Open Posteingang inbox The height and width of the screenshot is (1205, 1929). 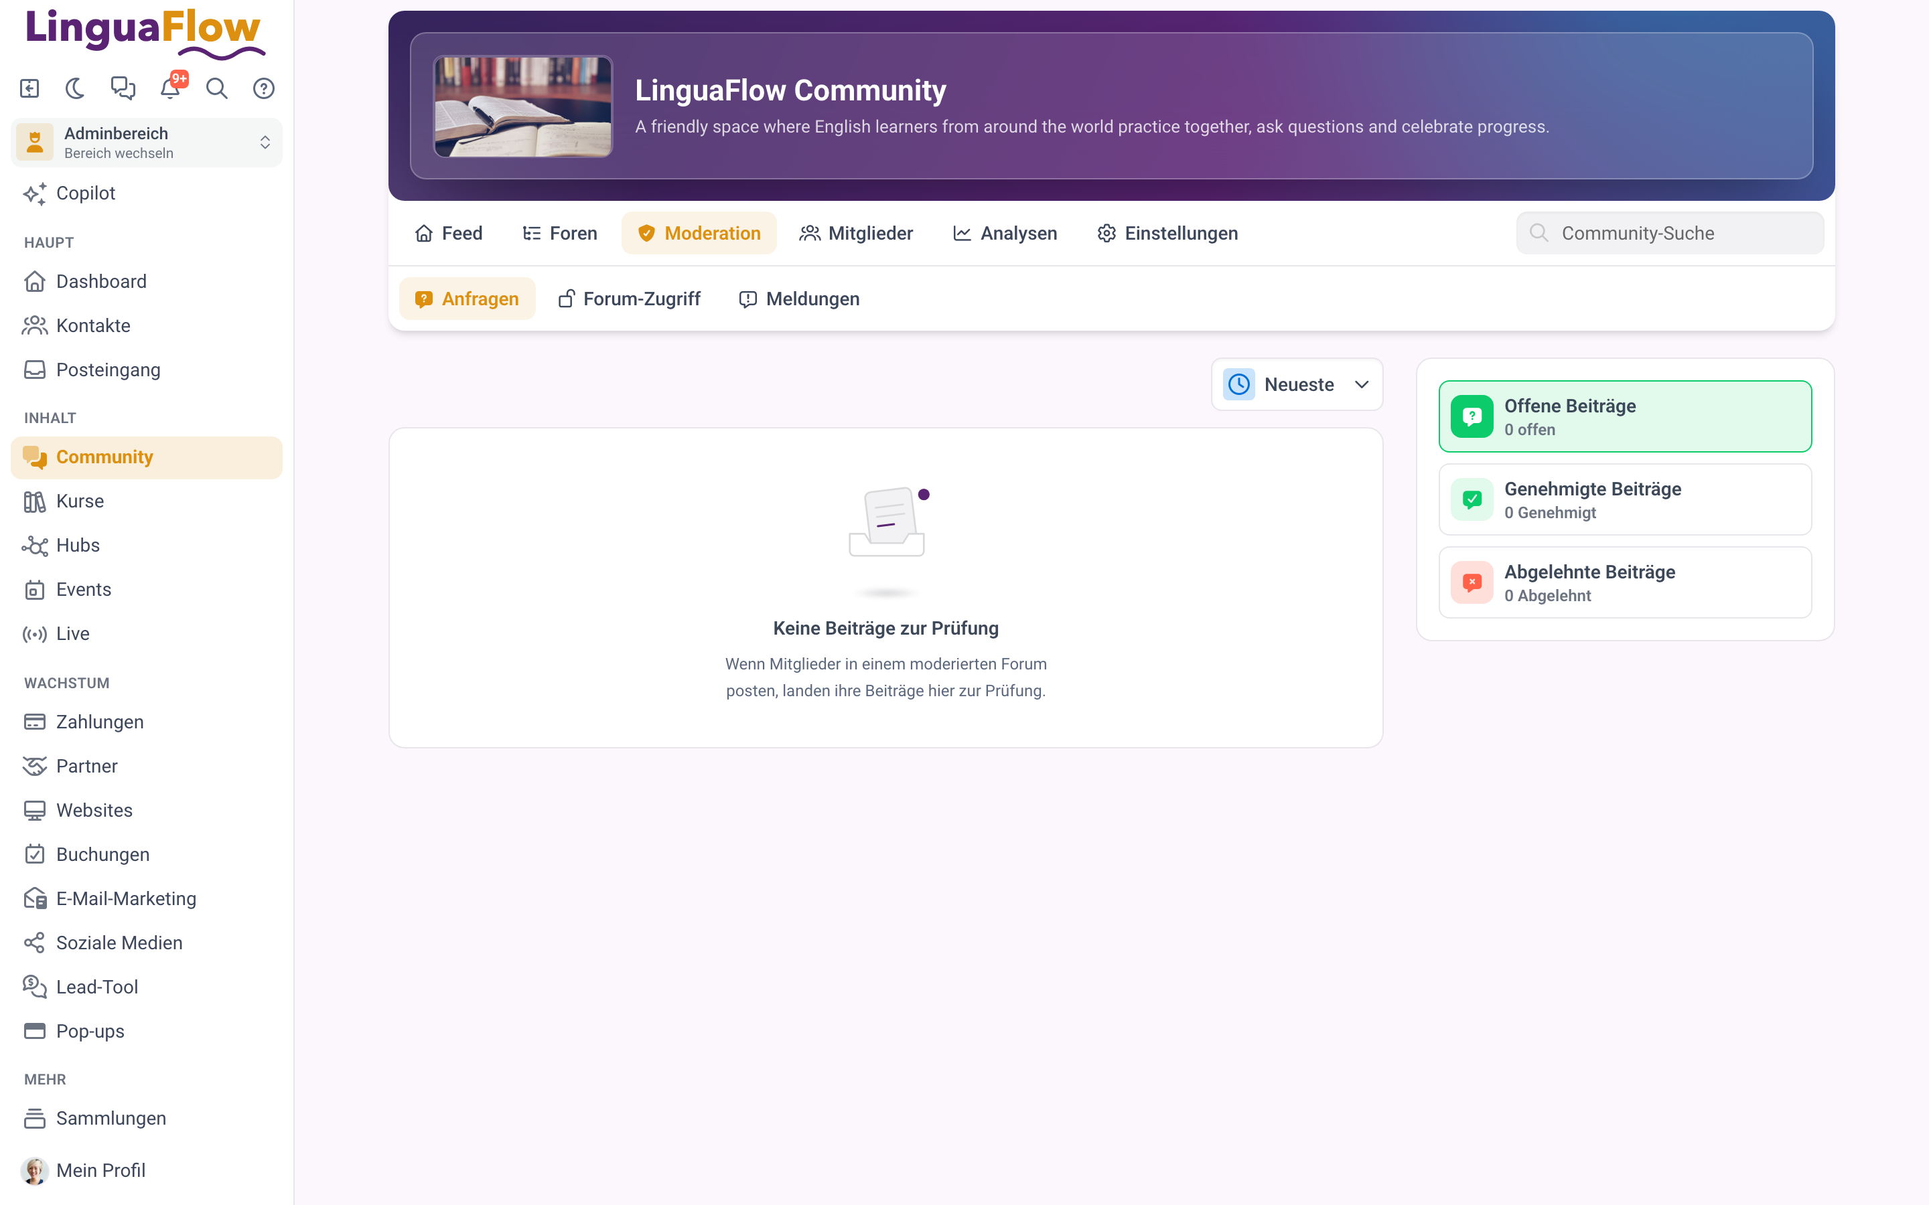click(147, 370)
